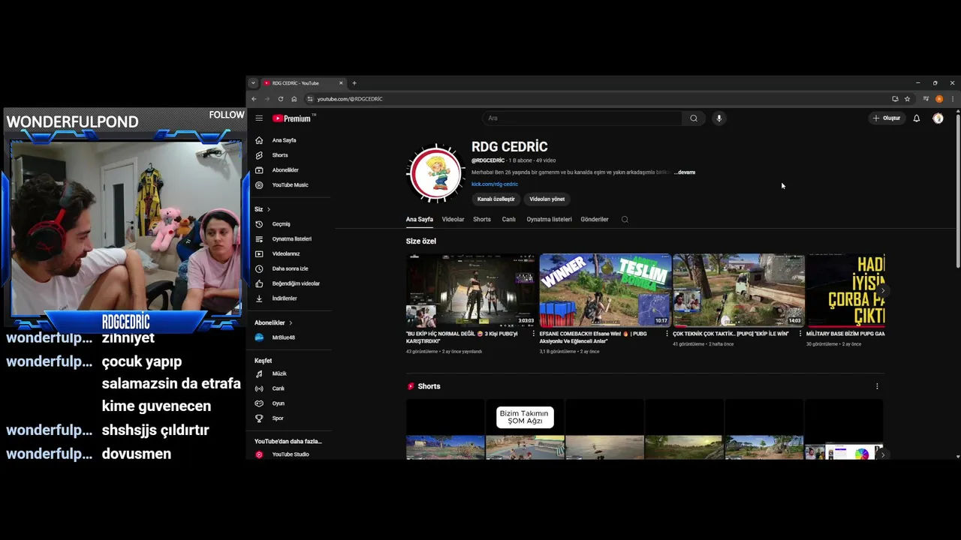Go back with the browser back arrow

click(x=254, y=99)
